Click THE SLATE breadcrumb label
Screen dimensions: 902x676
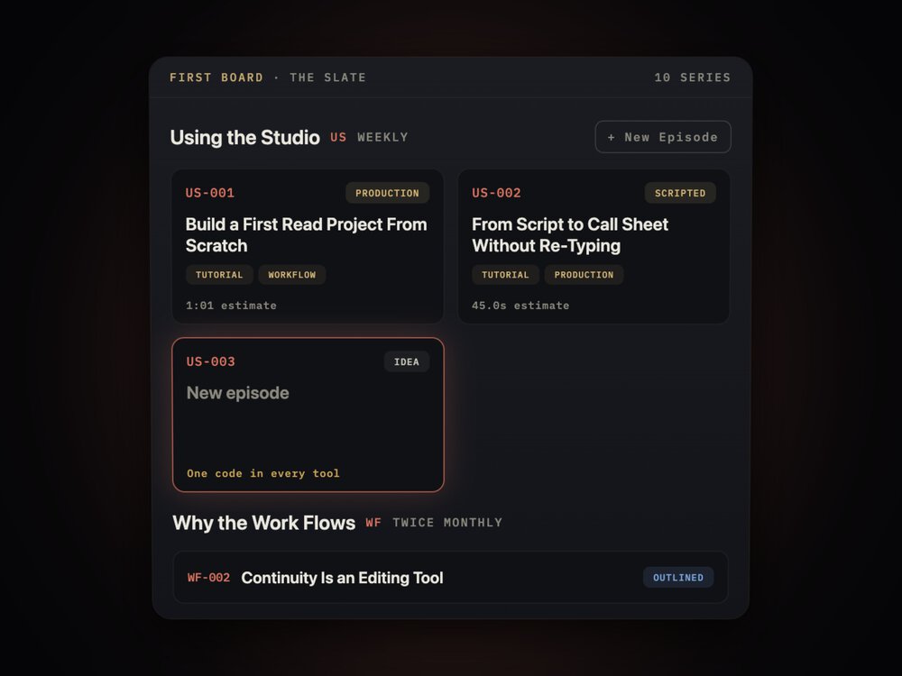tap(327, 77)
